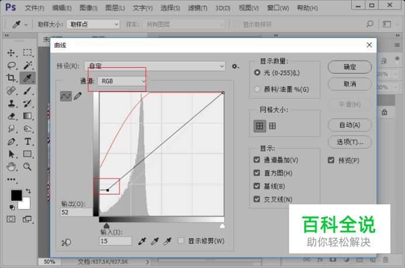Click the white point input slider

tap(222, 226)
